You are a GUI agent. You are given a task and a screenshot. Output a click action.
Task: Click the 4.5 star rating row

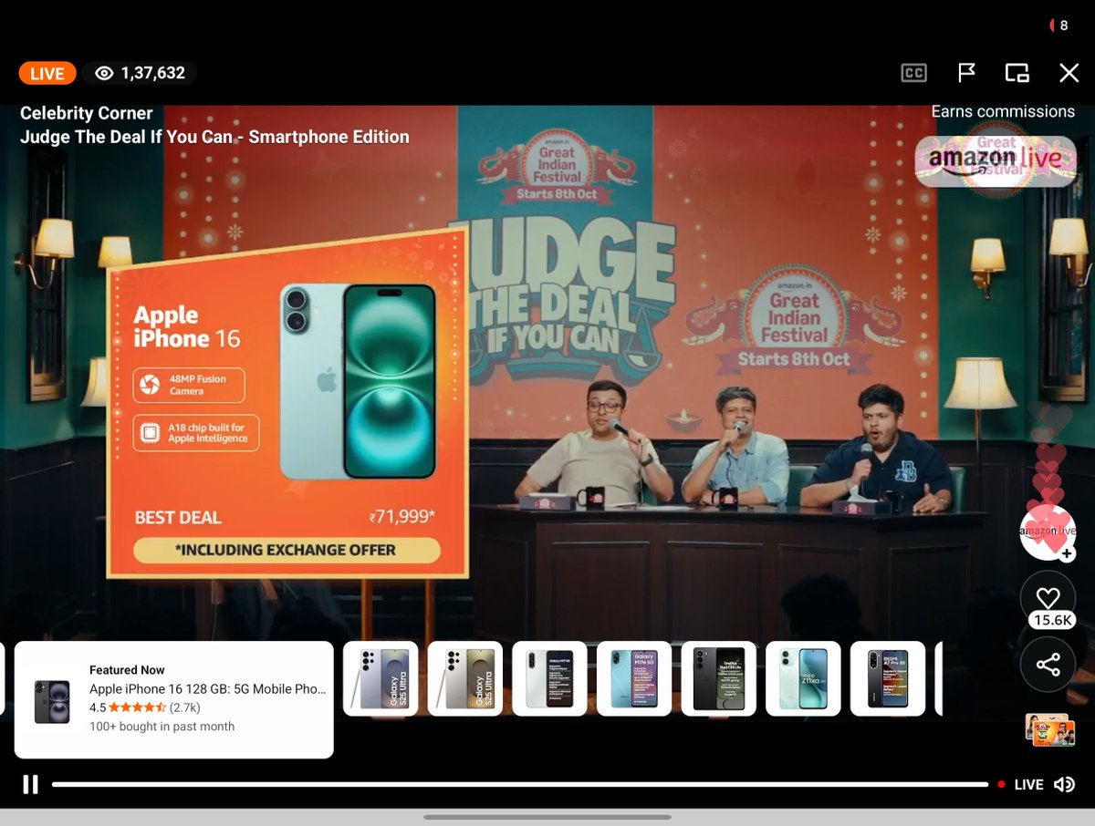(x=145, y=707)
